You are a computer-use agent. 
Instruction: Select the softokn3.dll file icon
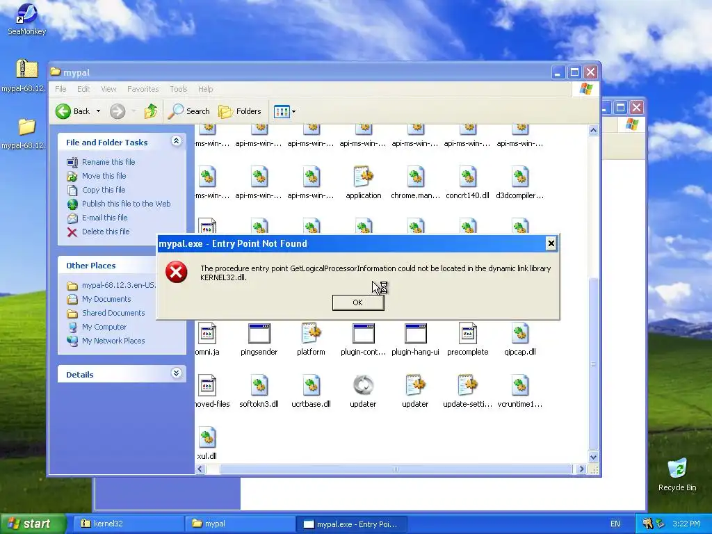point(259,385)
